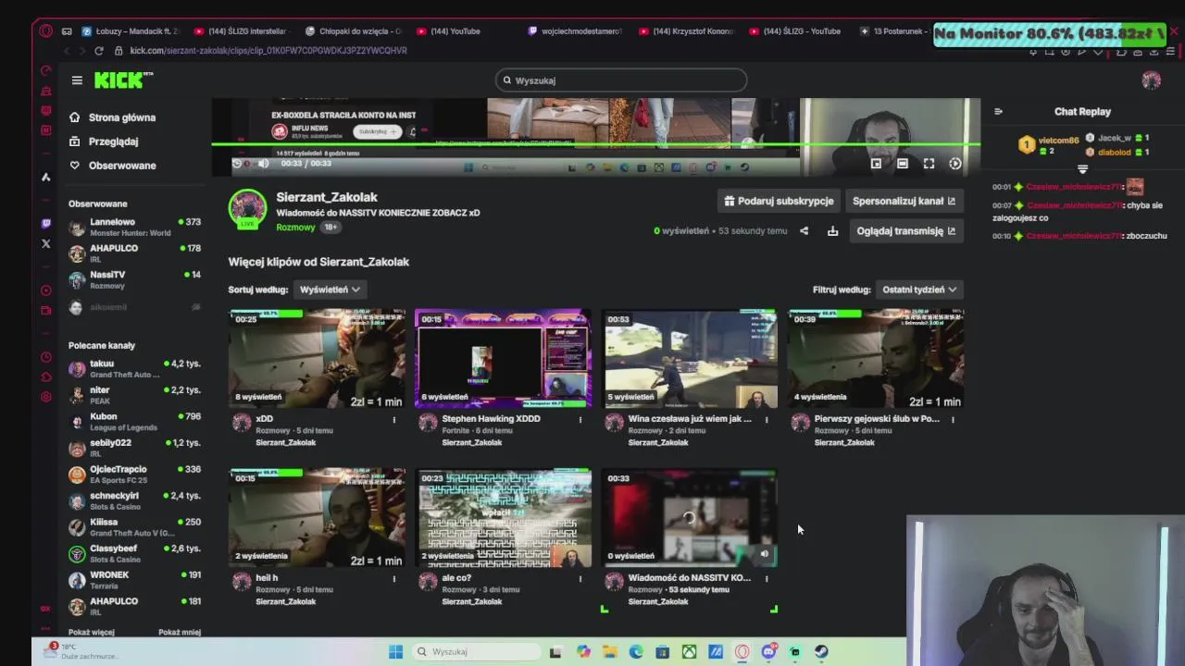The width and height of the screenshot is (1185, 666).
Task: Open the heil h clip thumbnail
Action: (317, 518)
